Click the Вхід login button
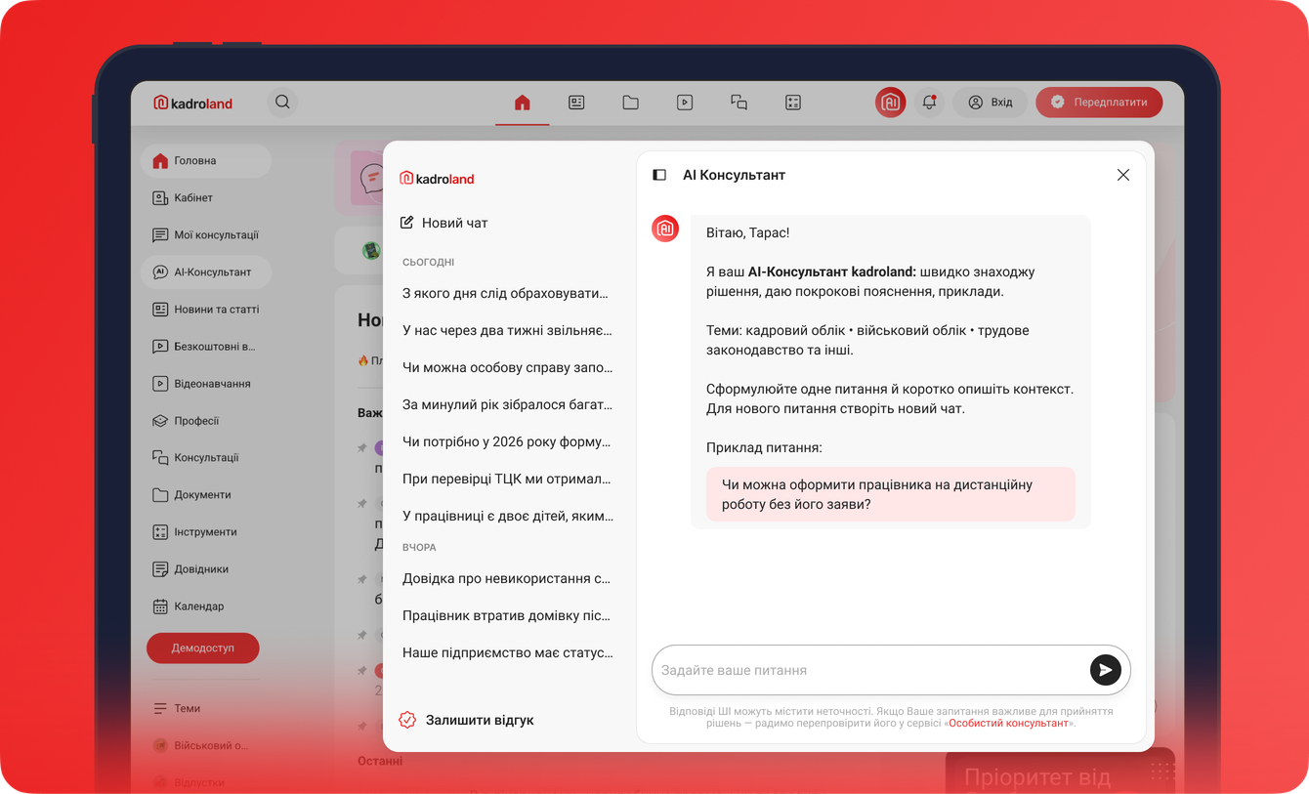This screenshot has width=1309, height=794. [x=990, y=102]
